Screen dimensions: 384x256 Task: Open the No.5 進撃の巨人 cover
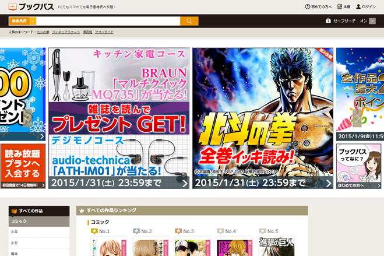click(277, 246)
